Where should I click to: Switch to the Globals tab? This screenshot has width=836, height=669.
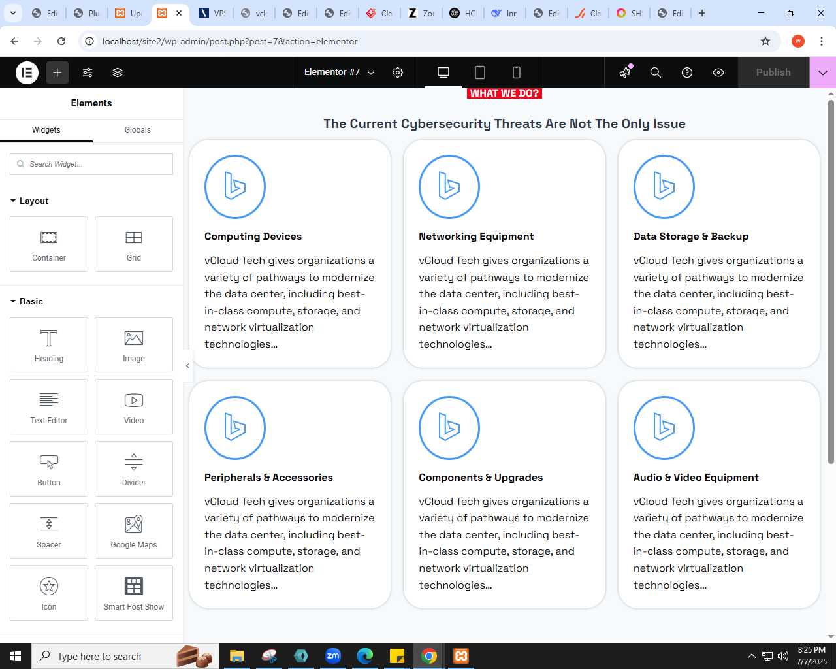[138, 130]
